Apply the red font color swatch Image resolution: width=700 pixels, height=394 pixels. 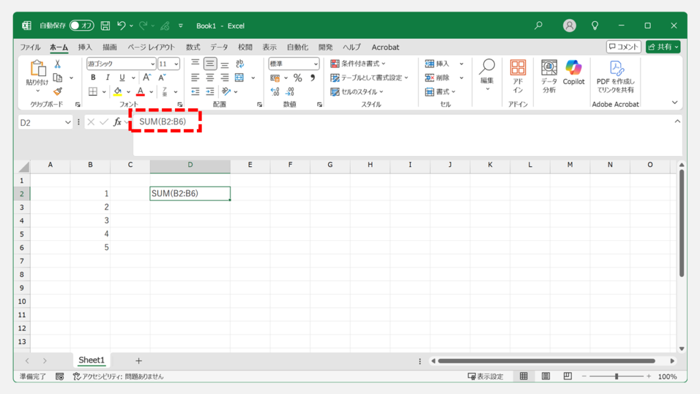(x=141, y=92)
